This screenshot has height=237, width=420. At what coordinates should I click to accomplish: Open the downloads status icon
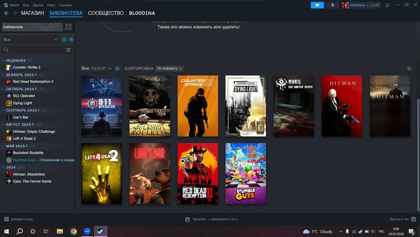(x=187, y=219)
